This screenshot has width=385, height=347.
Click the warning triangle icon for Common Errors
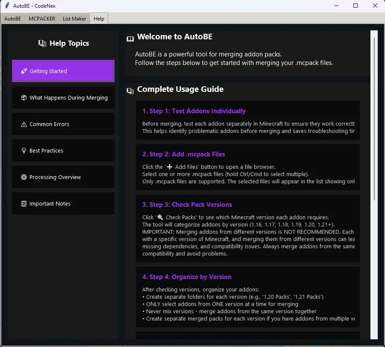24,124
